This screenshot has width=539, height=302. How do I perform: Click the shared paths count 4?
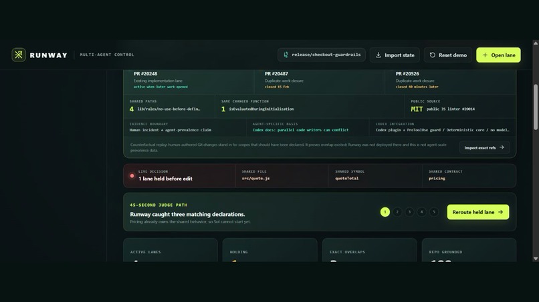click(x=132, y=109)
